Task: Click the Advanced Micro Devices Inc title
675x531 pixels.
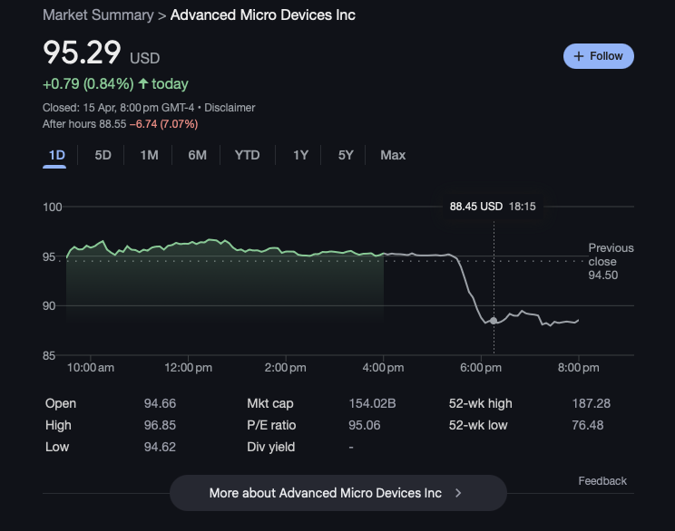Action: click(x=262, y=15)
